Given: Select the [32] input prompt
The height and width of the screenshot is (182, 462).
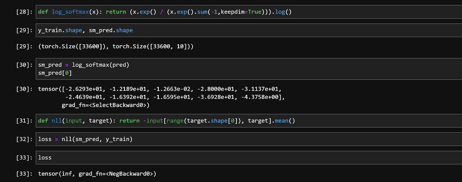Looking at the screenshot, I should point(23,139).
